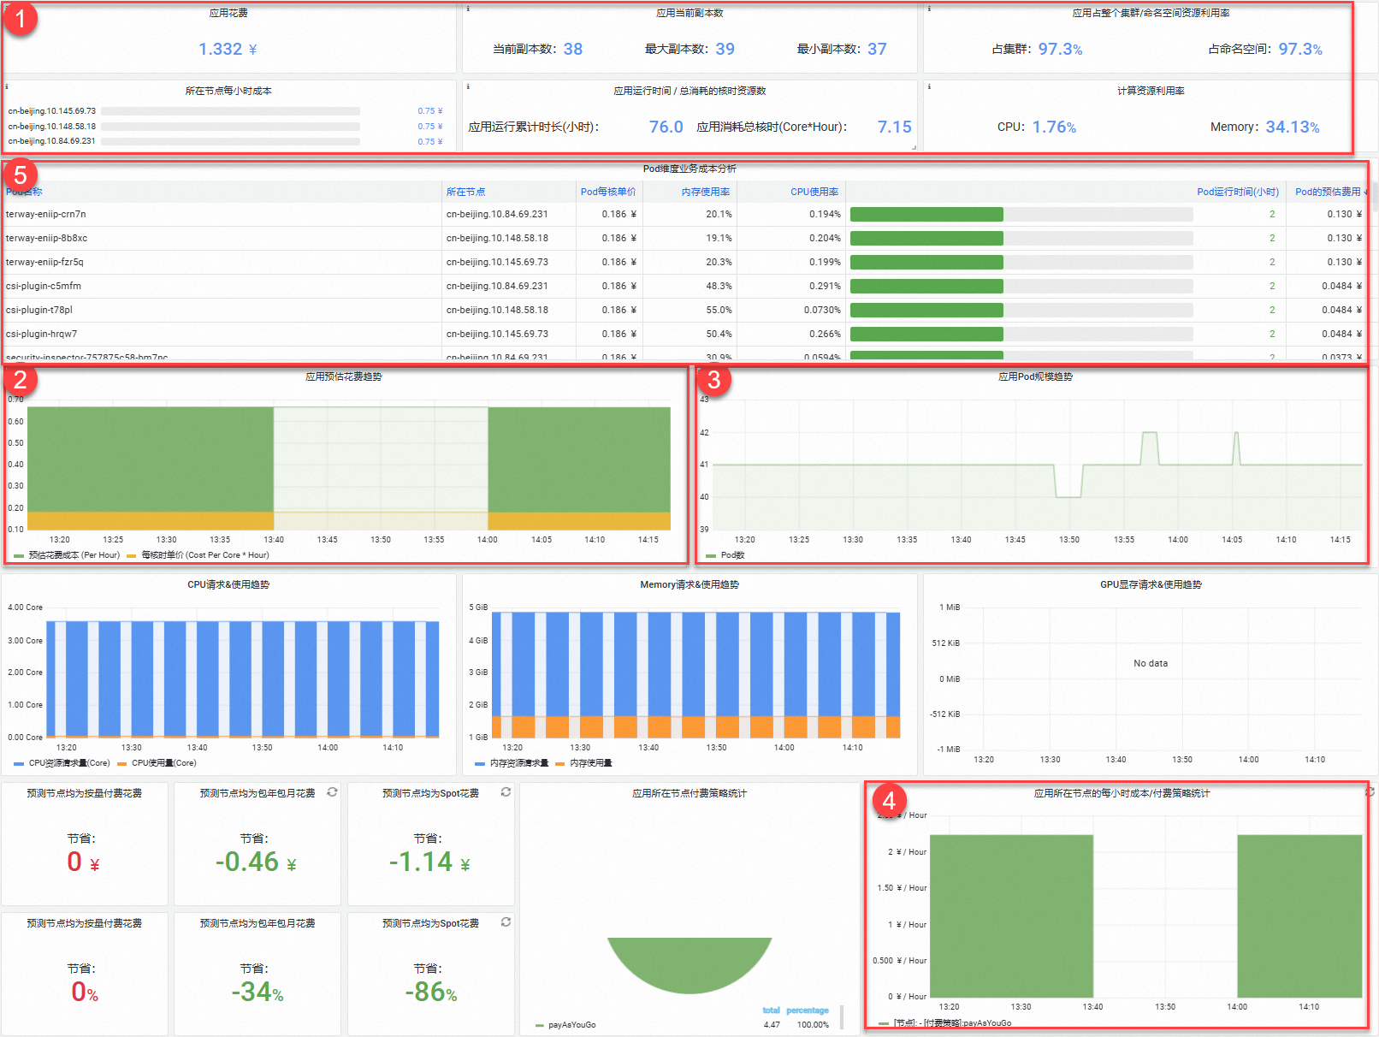Sort table by Pod每核单价 column header
The image size is (1379, 1037).
(608, 192)
